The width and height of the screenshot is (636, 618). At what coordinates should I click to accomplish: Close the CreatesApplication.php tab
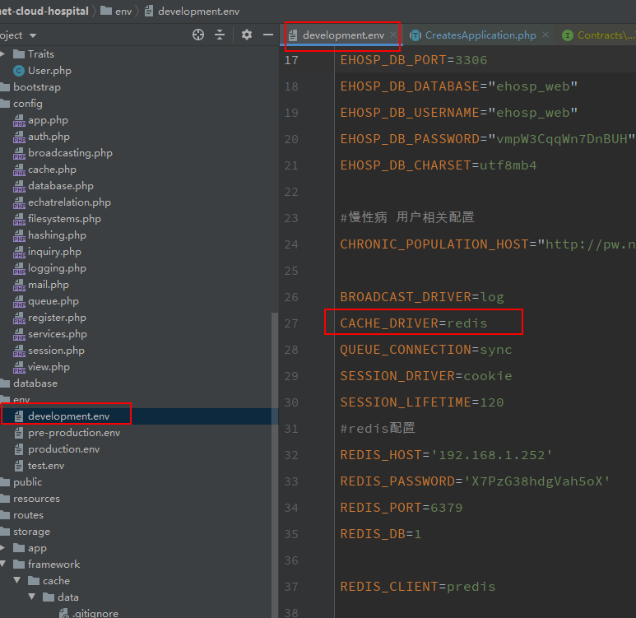coord(545,35)
